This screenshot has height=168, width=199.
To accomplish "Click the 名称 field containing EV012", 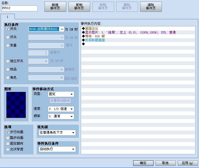I will click(20, 8).
